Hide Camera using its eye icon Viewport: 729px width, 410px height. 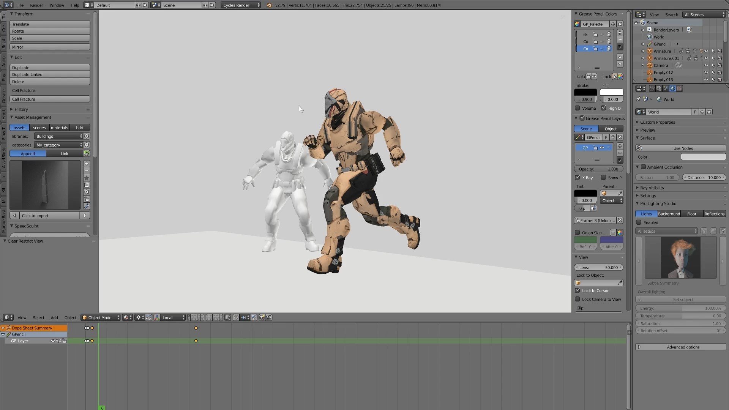[x=706, y=65]
